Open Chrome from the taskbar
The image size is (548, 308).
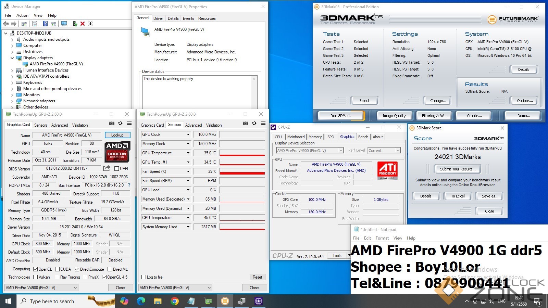(174, 301)
